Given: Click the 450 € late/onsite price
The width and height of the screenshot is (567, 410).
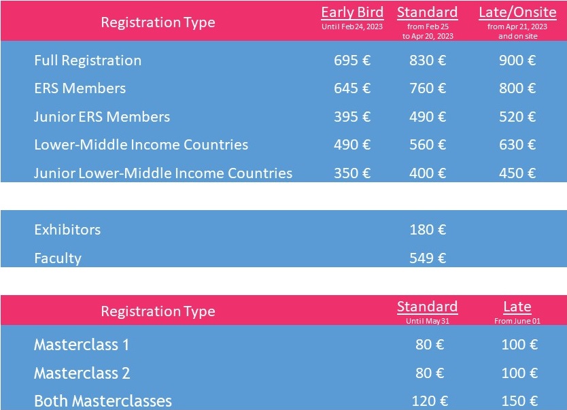Looking at the screenshot, I should (x=517, y=173).
